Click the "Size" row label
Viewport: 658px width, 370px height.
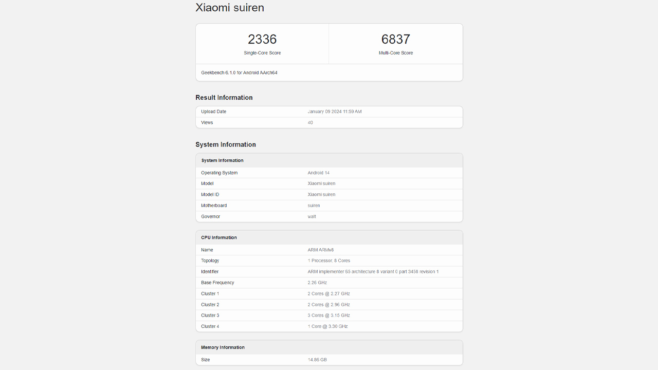point(206,360)
